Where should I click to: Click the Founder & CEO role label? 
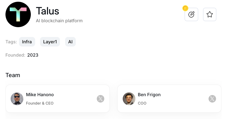pos(40,103)
